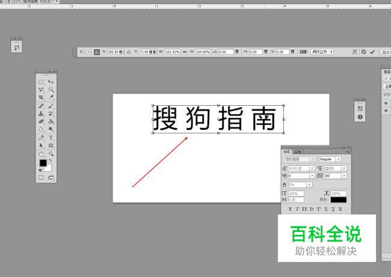Open the interpolation dropdown
The image size is (391, 277).
322,52
